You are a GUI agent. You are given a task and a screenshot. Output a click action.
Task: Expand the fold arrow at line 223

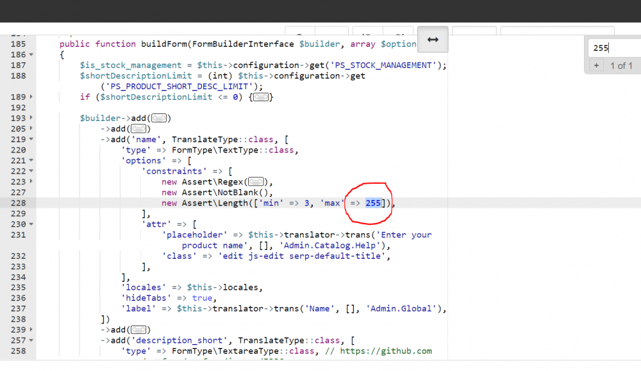[31, 181]
